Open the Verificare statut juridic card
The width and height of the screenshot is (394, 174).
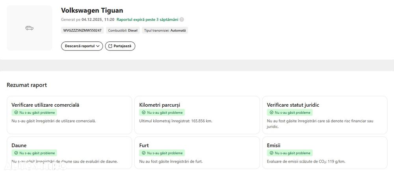pyautogui.click(x=324, y=115)
